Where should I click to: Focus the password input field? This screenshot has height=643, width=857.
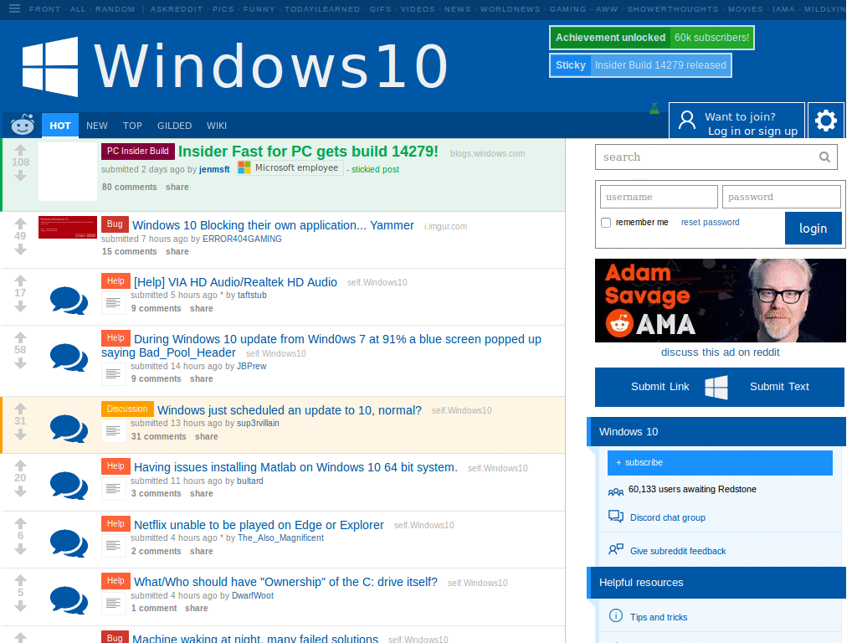pyautogui.click(x=781, y=197)
